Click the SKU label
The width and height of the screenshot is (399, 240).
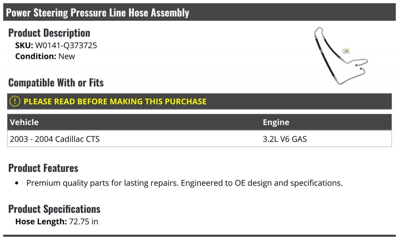pos(24,46)
